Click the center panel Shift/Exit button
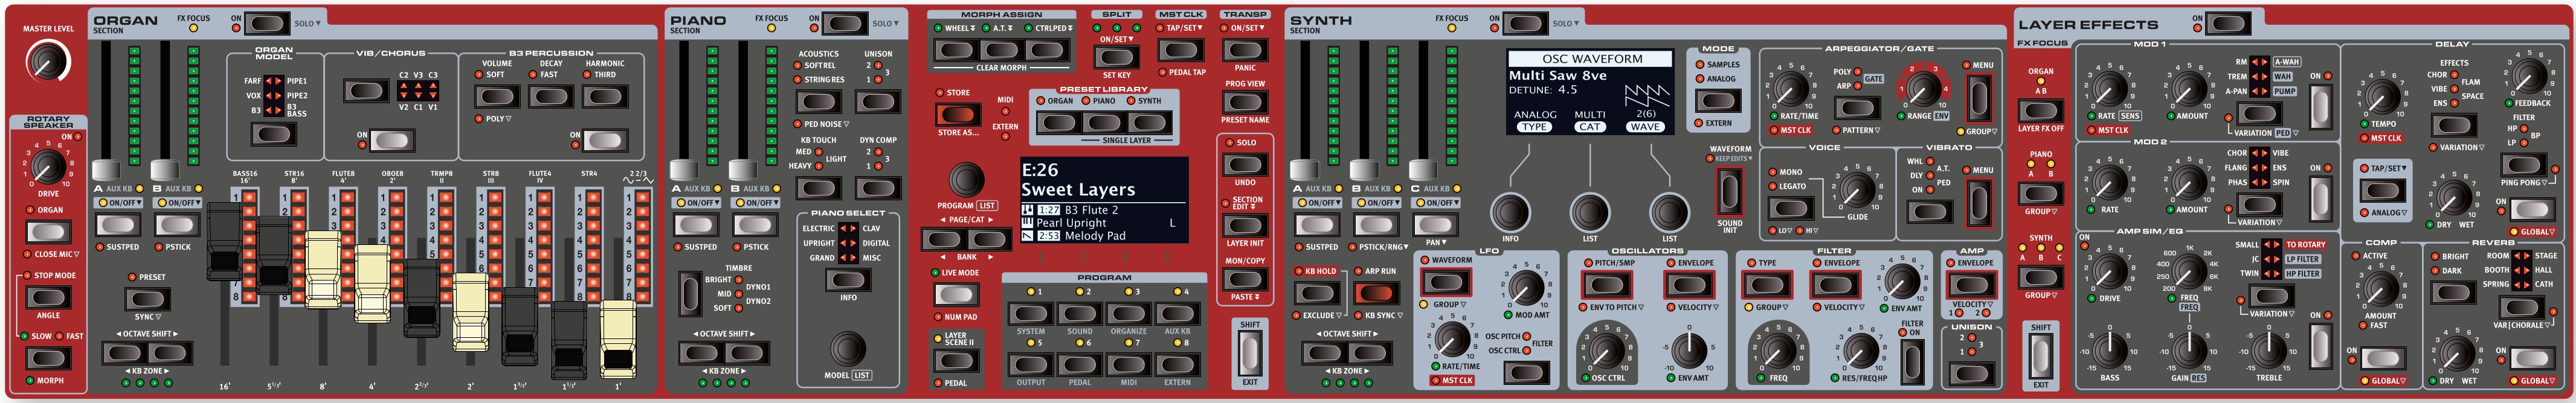The width and height of the screenshot is (2576, 403). [1249, 352]
